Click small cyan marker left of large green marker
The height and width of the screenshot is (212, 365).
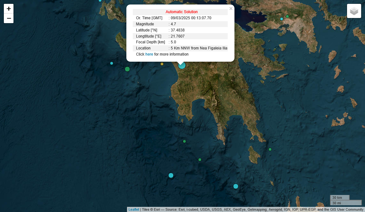pos(112,63)
